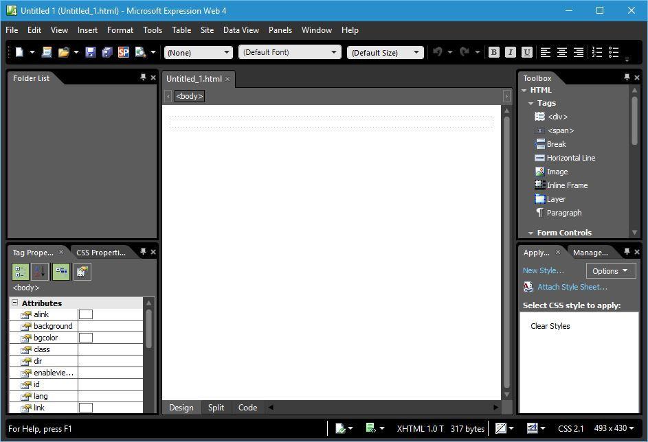Pick the bgcolor color swatch
The width and height of the screenshot is (648, 442).
click(x=86, y=338)
